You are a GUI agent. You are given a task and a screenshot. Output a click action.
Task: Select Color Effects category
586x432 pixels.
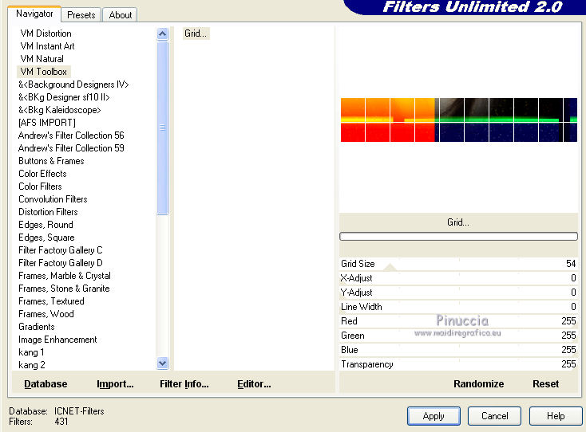point(42,174)
